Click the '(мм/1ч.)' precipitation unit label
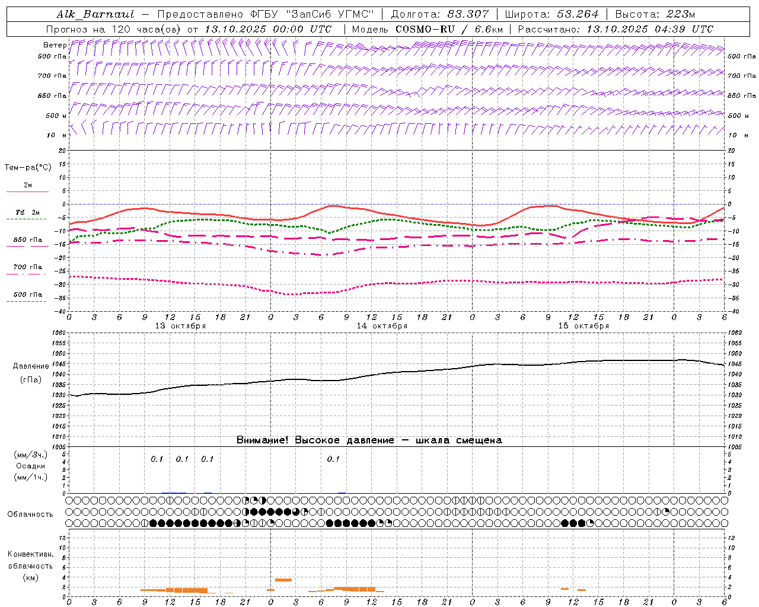Screen dimensions: 759x607 click(x=31, y=477)
